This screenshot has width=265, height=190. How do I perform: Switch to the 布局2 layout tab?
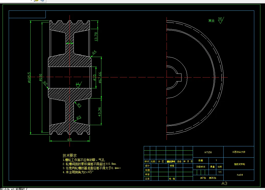point(2,189)
